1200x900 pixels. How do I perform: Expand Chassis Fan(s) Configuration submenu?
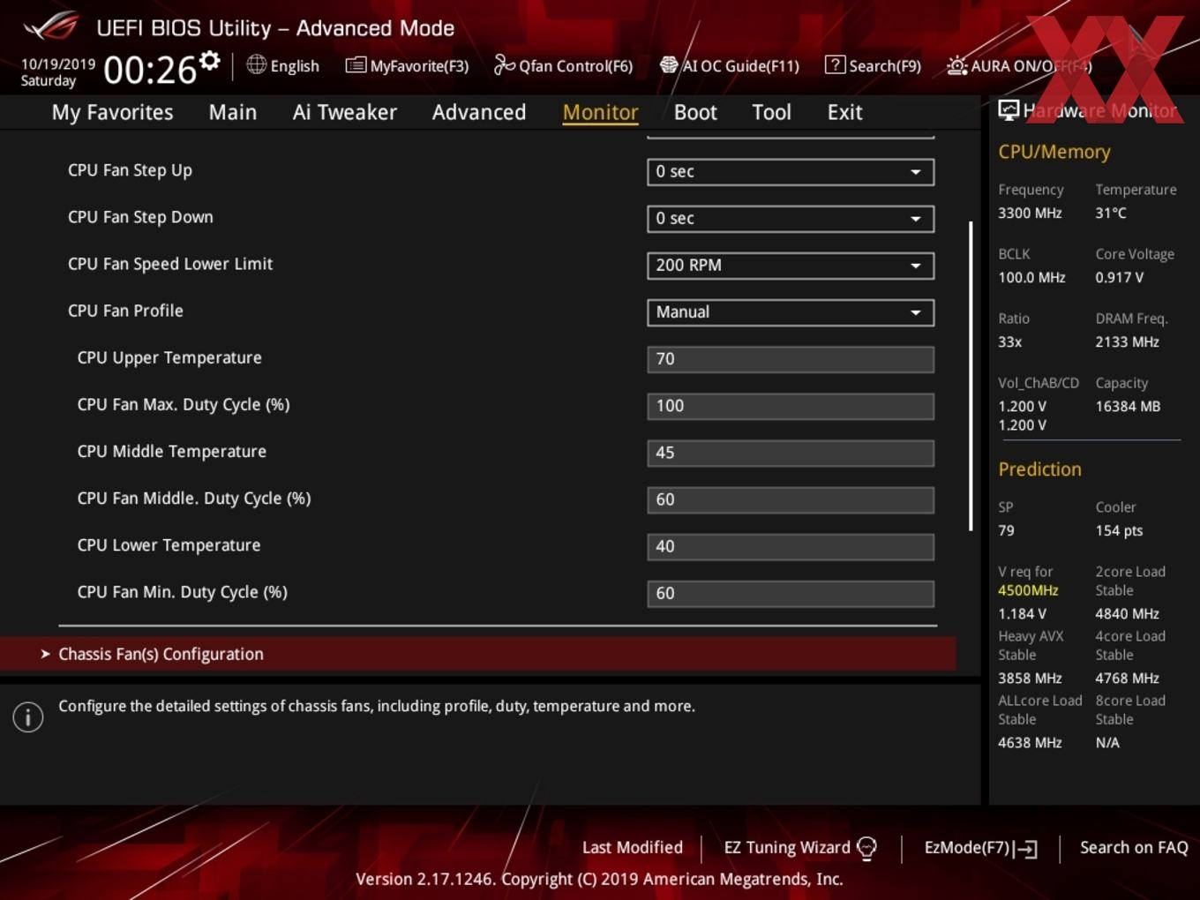click(477, 654)
